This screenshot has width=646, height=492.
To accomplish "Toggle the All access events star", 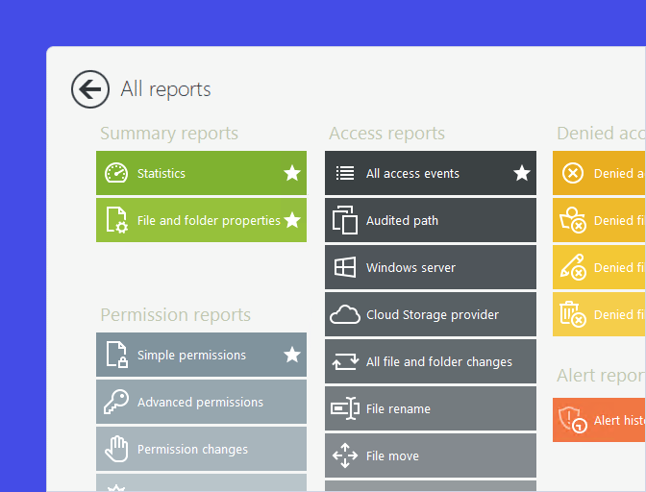I will point(522,174).
